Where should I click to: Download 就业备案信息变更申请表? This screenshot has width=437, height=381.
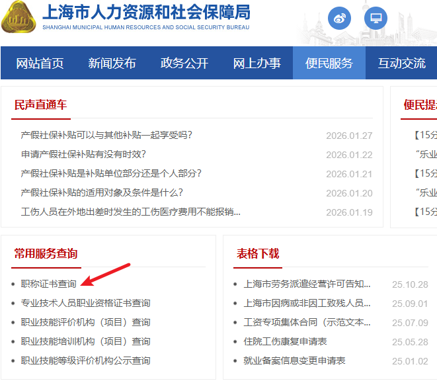[294, 360]
